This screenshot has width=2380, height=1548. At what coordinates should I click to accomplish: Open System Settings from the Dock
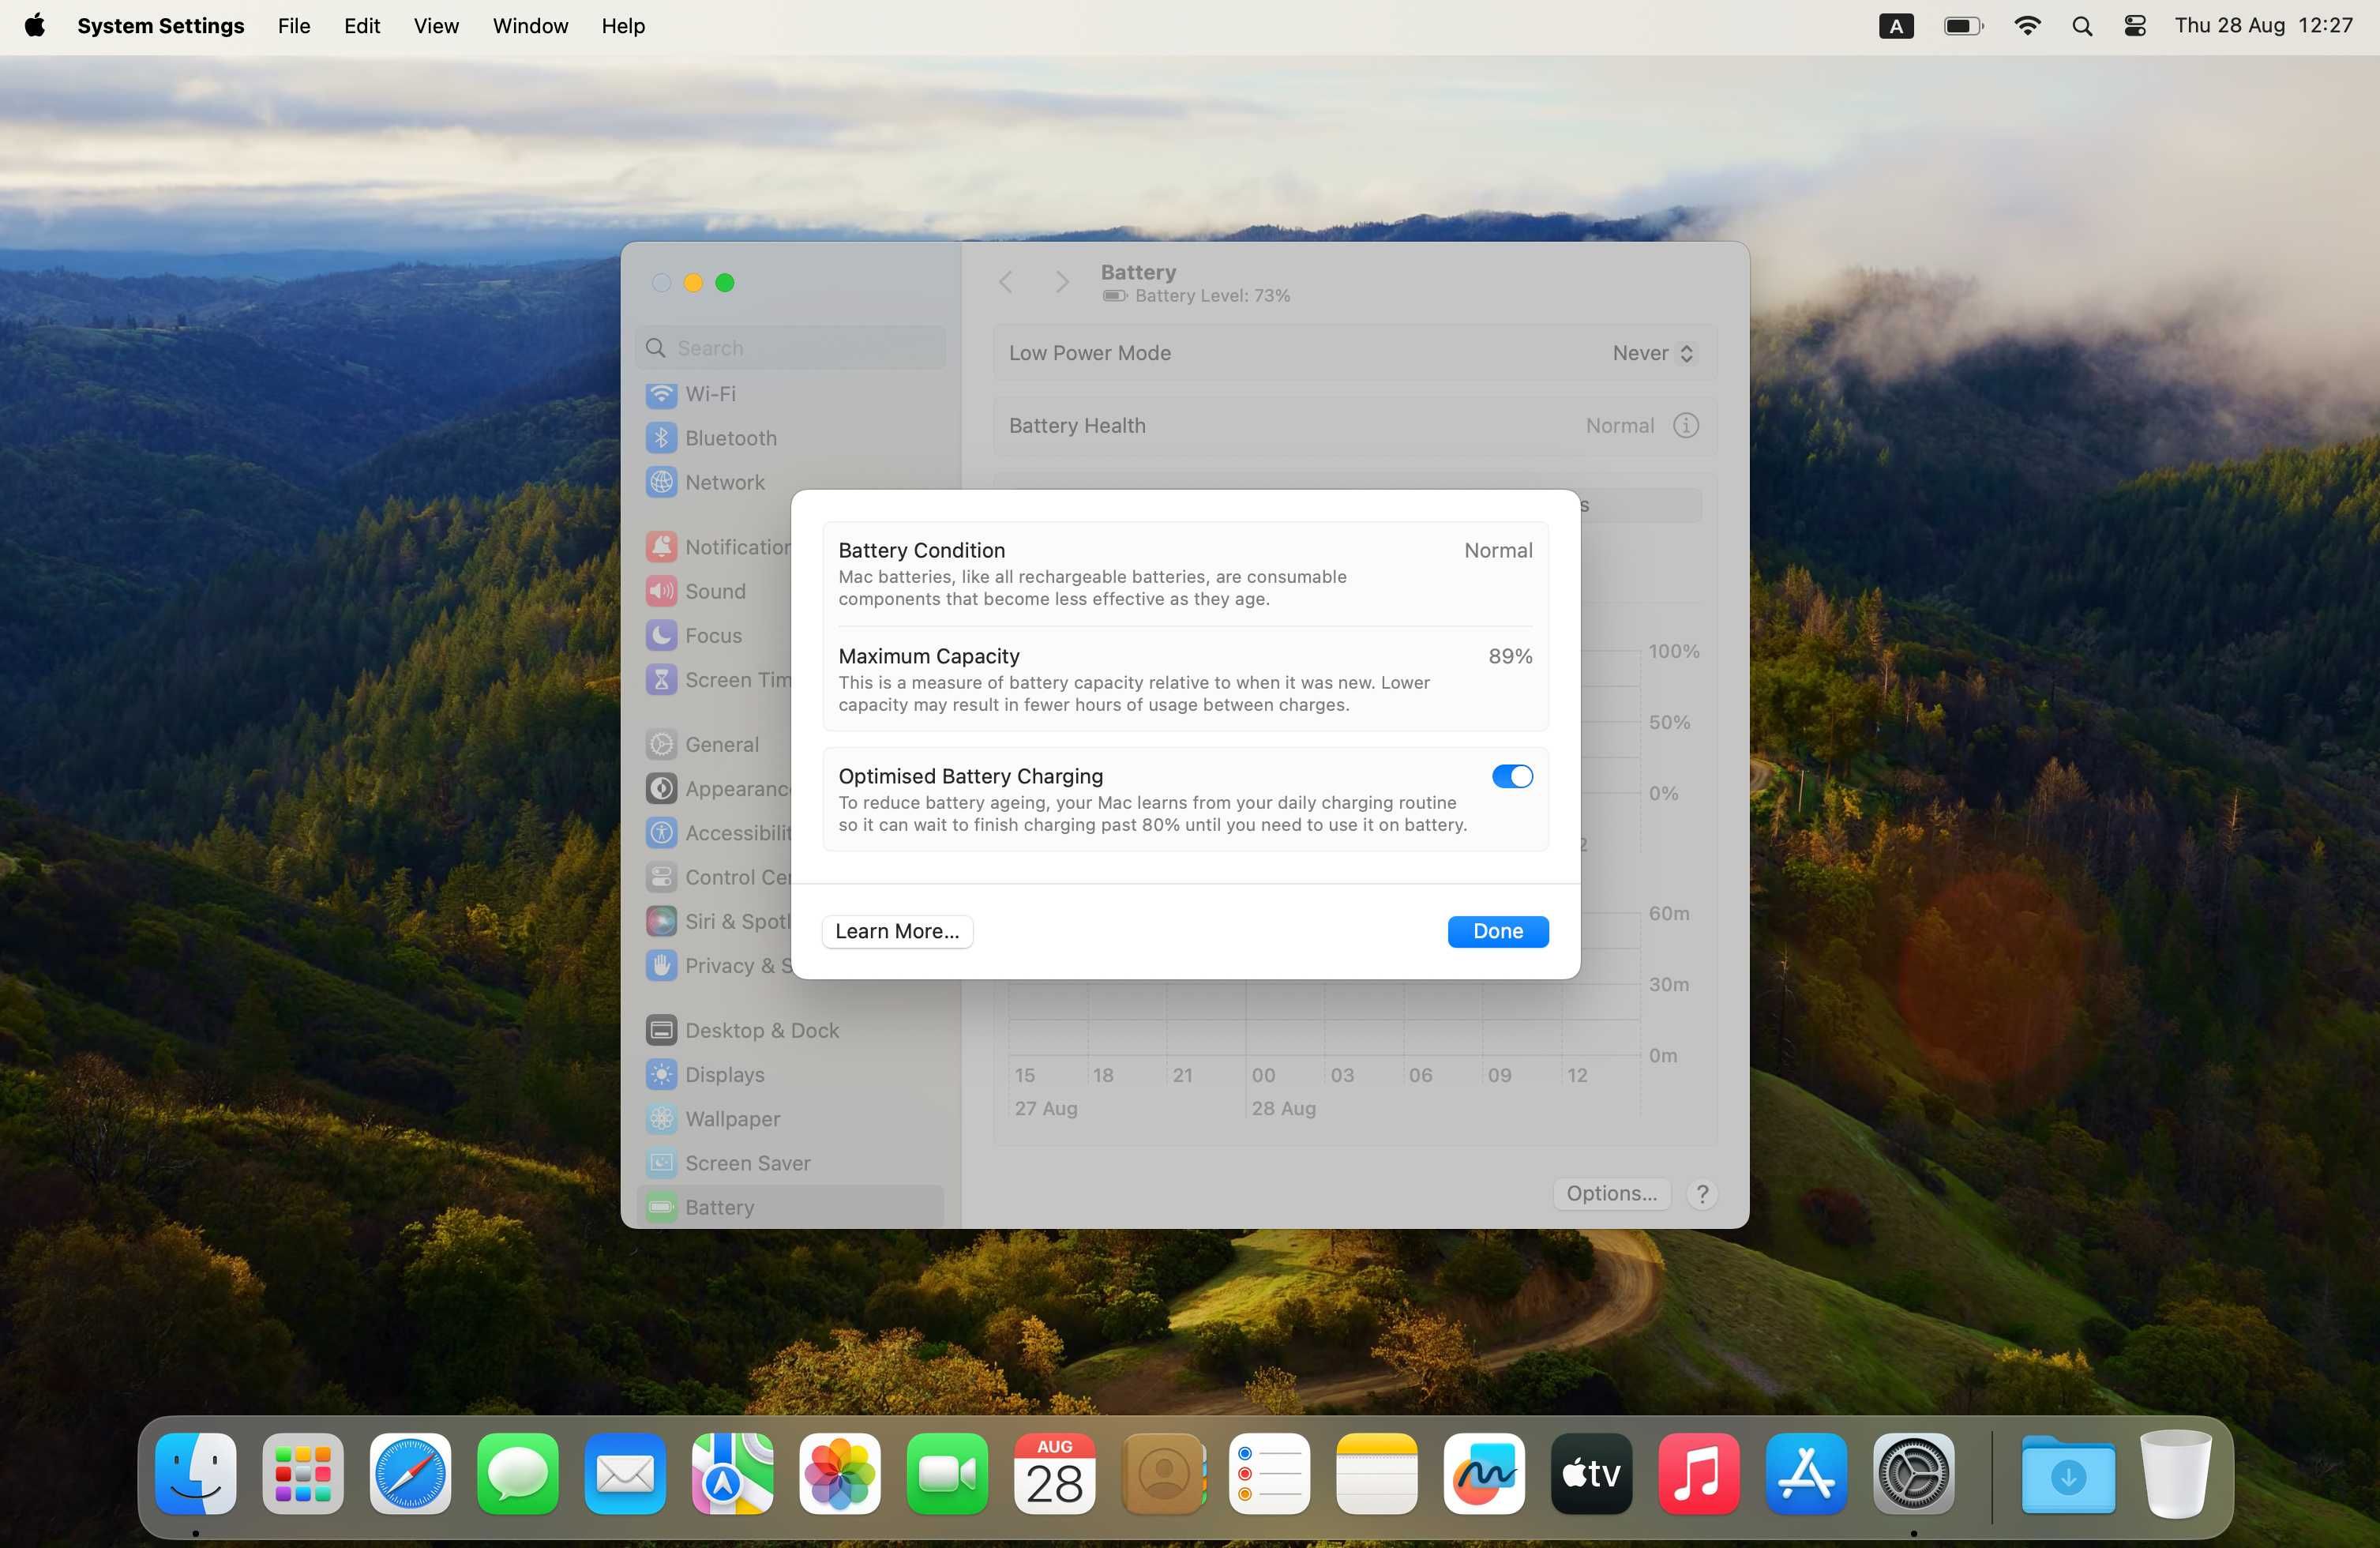tap(1913, 1473)
